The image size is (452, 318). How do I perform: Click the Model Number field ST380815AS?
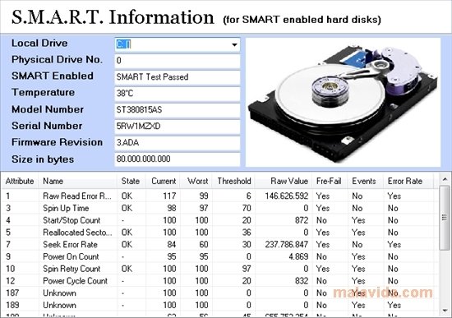coord(178,110)
